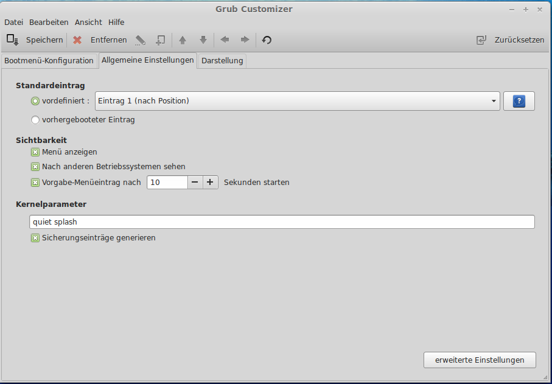552x384 pixels.
Task: Click erweiterte Einstellungen button
Action: click(480, 360)
